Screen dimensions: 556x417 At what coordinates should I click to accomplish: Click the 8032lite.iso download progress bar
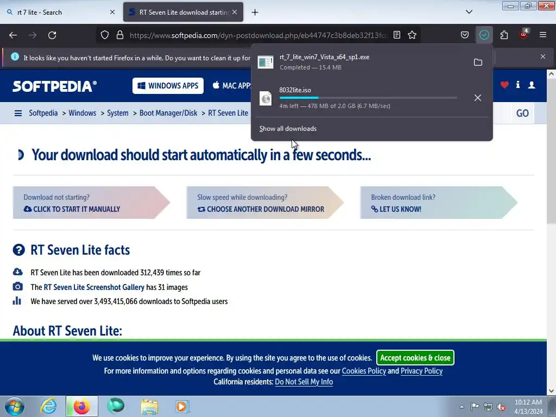tap(368, 98)
